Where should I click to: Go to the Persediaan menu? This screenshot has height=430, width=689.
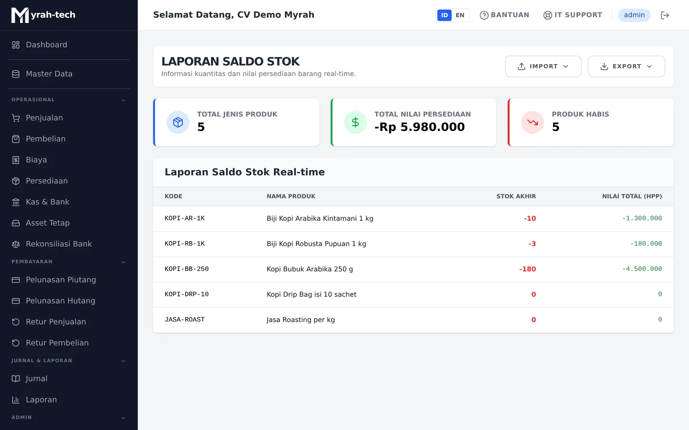click(69, 181)
